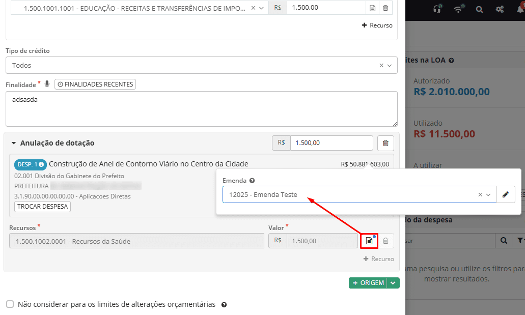Clear the Tipo de crédito selection with the x
525x315 pixels.
[381, 65]
